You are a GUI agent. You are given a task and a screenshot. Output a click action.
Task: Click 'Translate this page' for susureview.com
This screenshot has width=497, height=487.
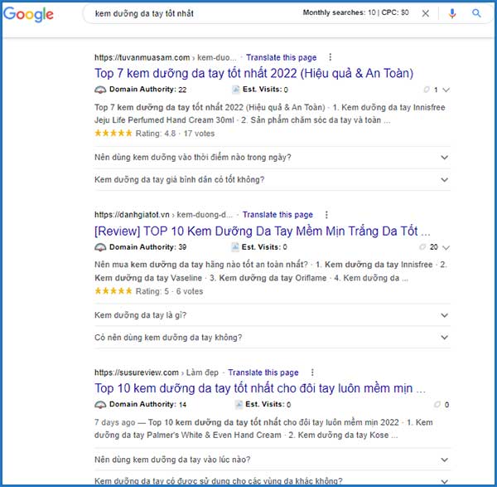pos(263,373)
